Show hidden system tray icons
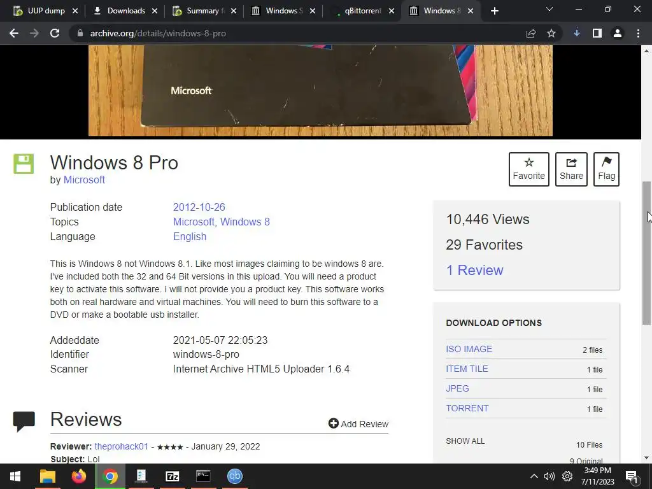 tap(534, 476)
